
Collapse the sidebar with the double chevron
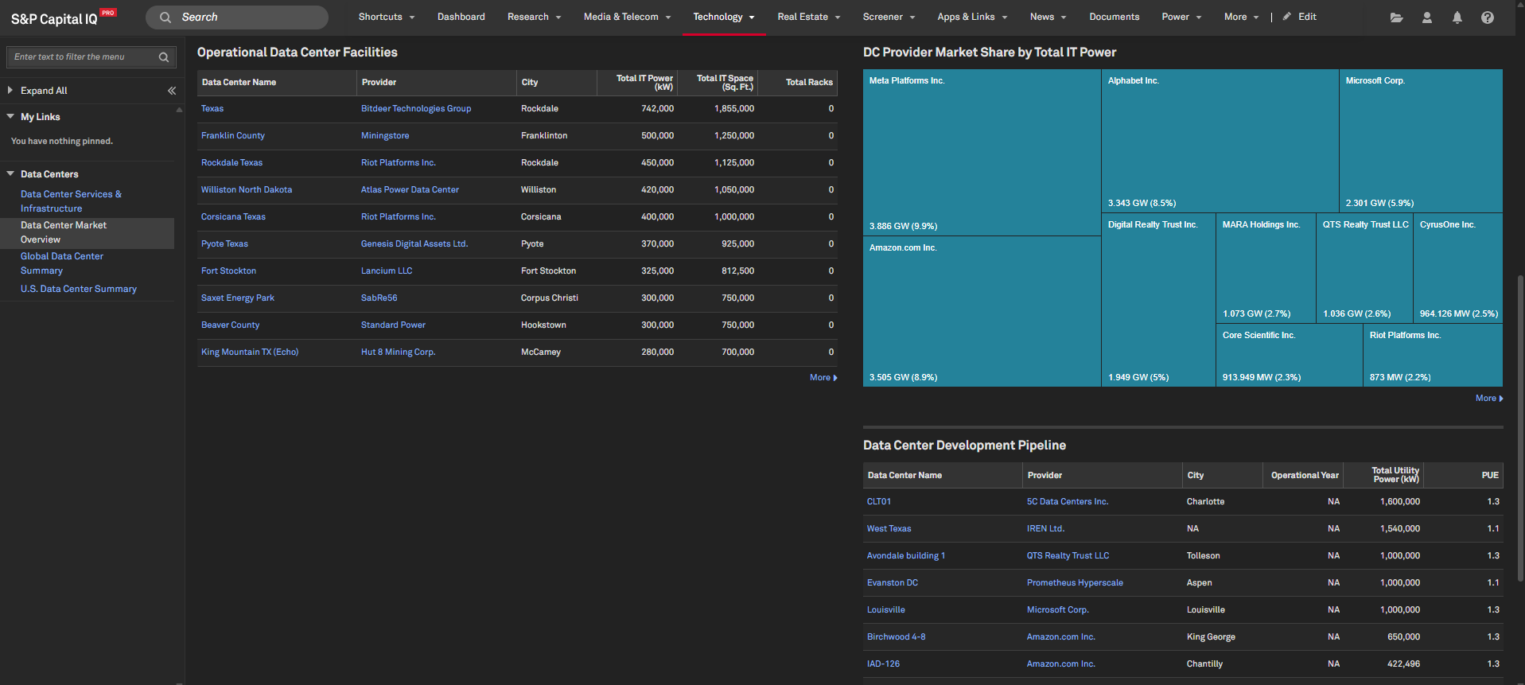pos(172,91)
